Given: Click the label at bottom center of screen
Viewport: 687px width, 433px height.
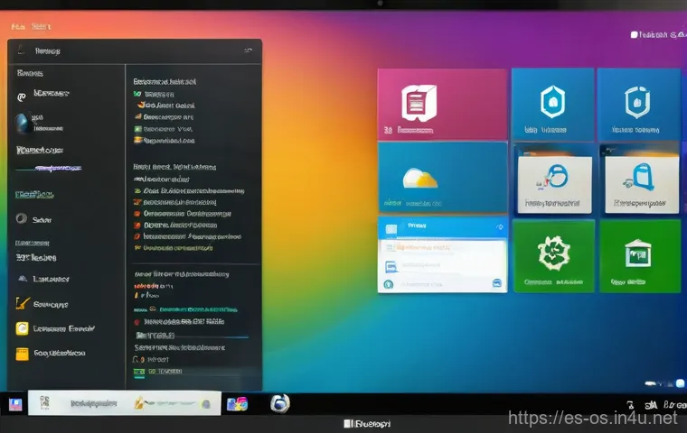Looking at the screenshot, I should [x=367, y=423].
